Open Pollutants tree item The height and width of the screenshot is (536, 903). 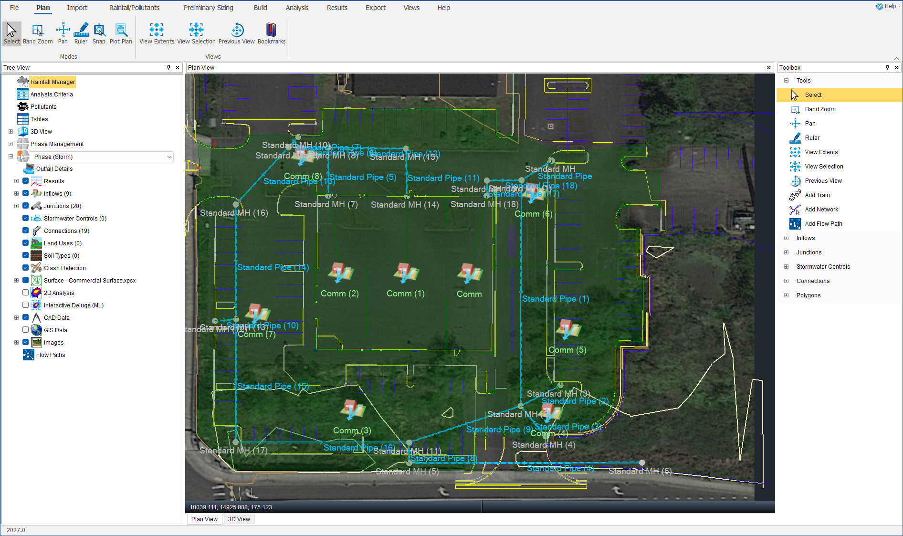pyautogui.click(x=43, y=107)
